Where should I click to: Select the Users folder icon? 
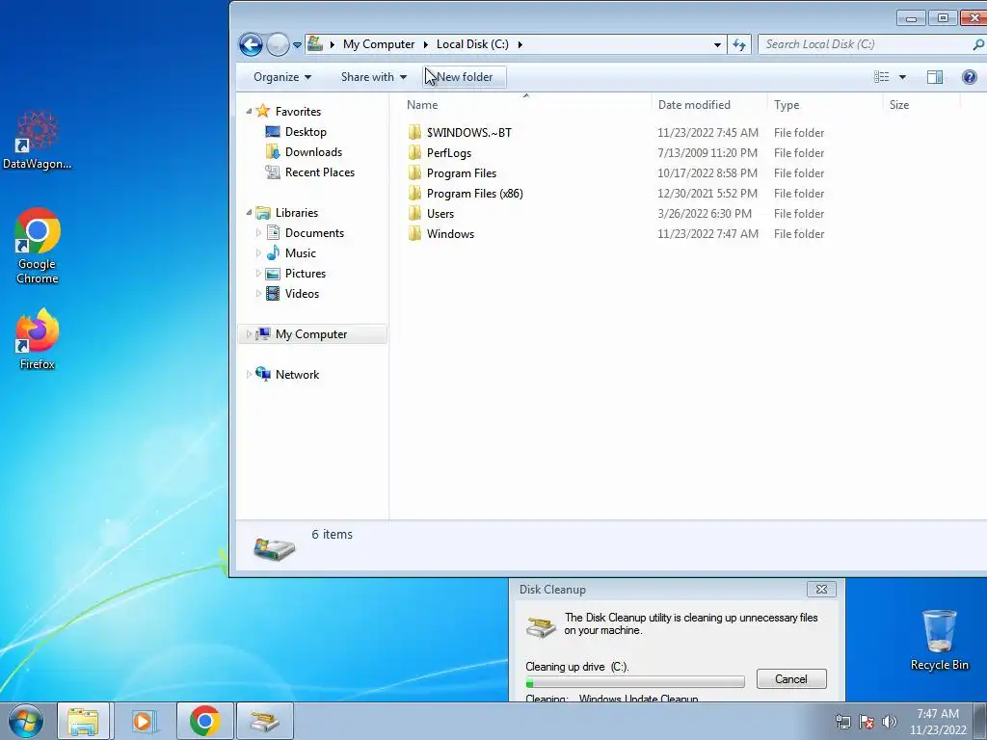coord(414,213)
